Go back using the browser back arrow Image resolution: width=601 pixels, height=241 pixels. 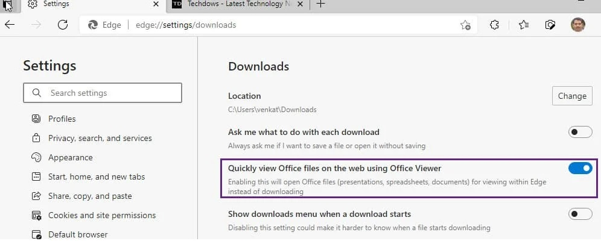(x=10, y=25)
